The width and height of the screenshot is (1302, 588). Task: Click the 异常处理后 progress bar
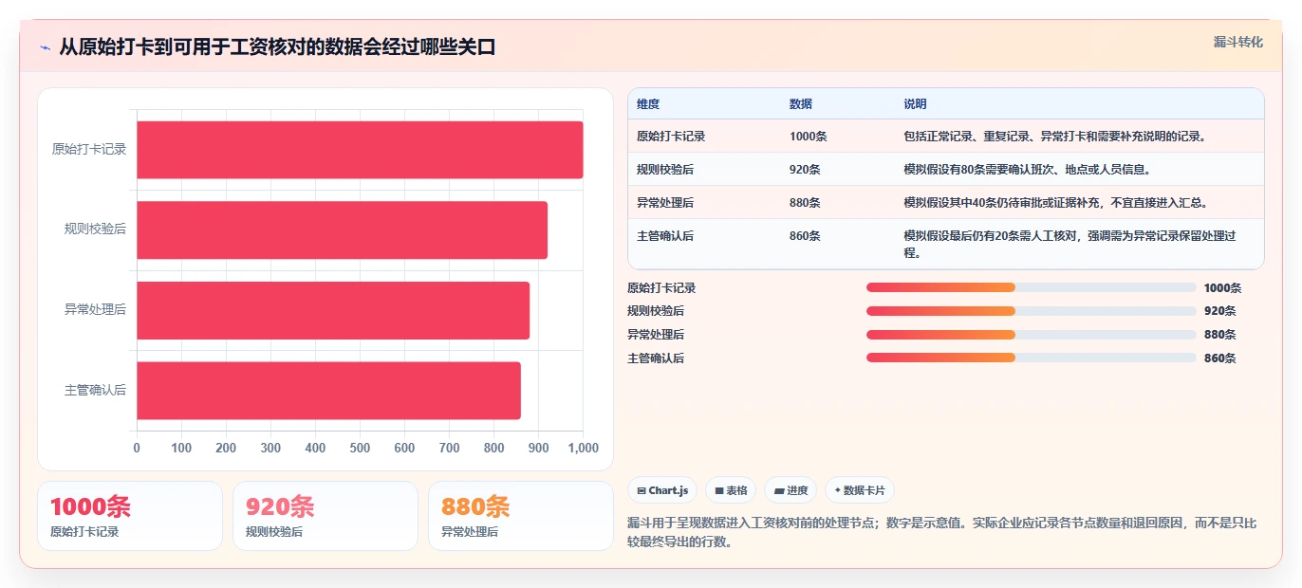(x=1031, y=334)
